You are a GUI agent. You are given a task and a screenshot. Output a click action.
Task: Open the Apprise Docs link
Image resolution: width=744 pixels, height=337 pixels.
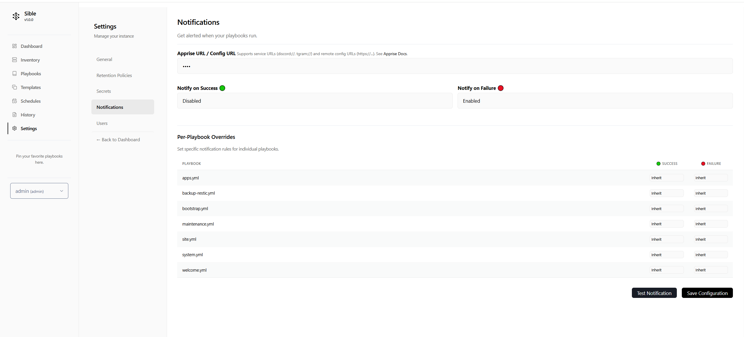[395, 54]
